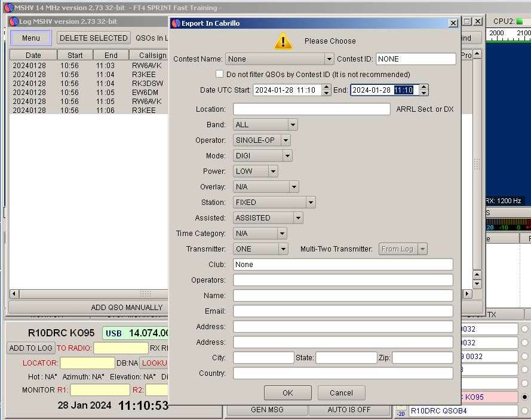This screenshot has height=420, width=531.
Task: Click the Location input field
Action: coord(311,109)
